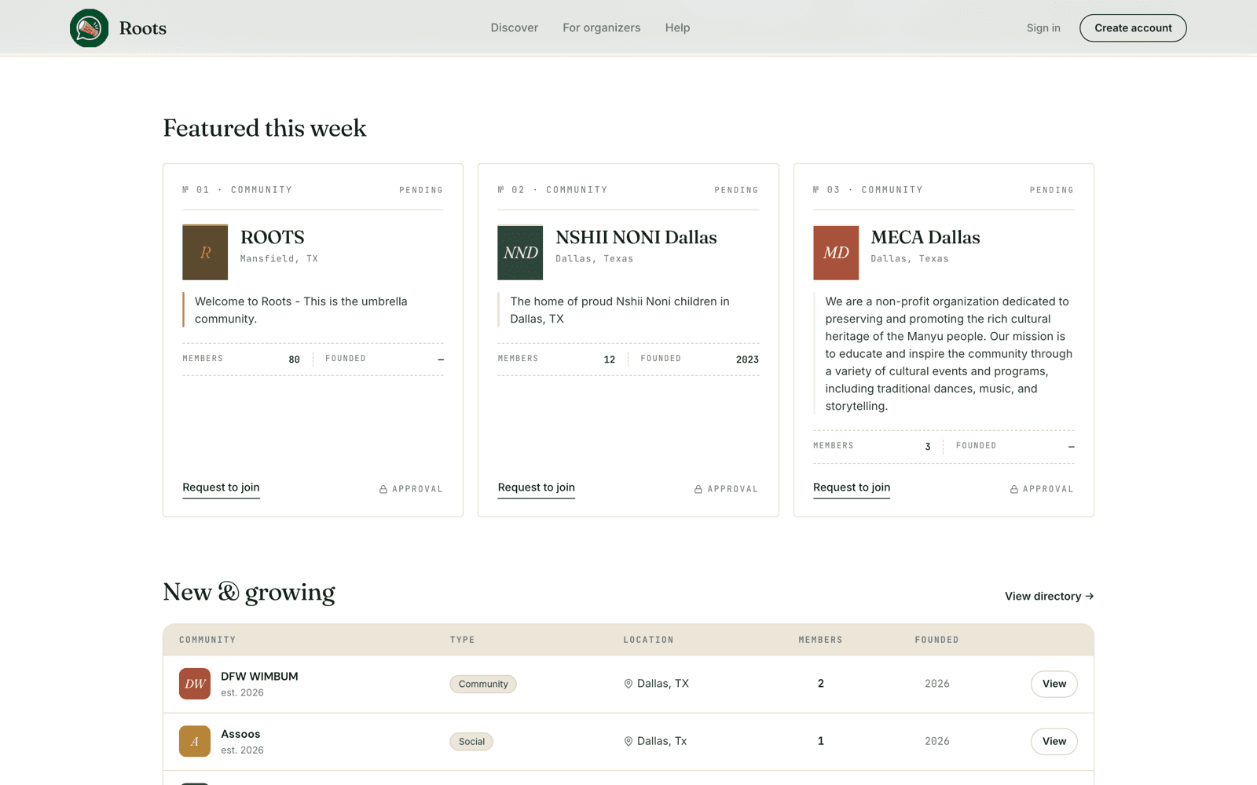Viewport: 1257px width, 785px height.
Task: Click the DW avatar for DFW WIMBUM
Action: [x=195, y=684]
